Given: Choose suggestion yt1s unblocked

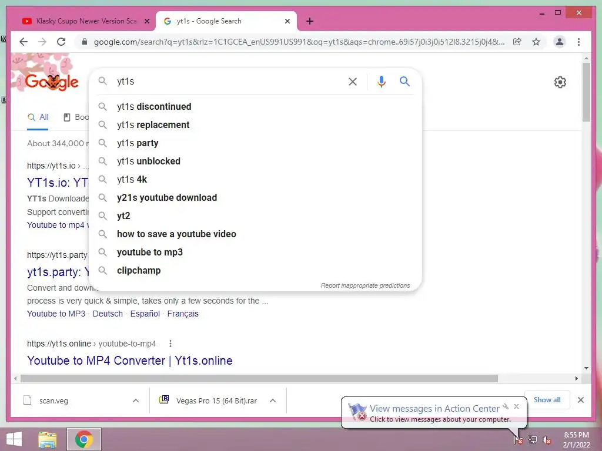Looking at the screenshot, I should tap(255, 161).
